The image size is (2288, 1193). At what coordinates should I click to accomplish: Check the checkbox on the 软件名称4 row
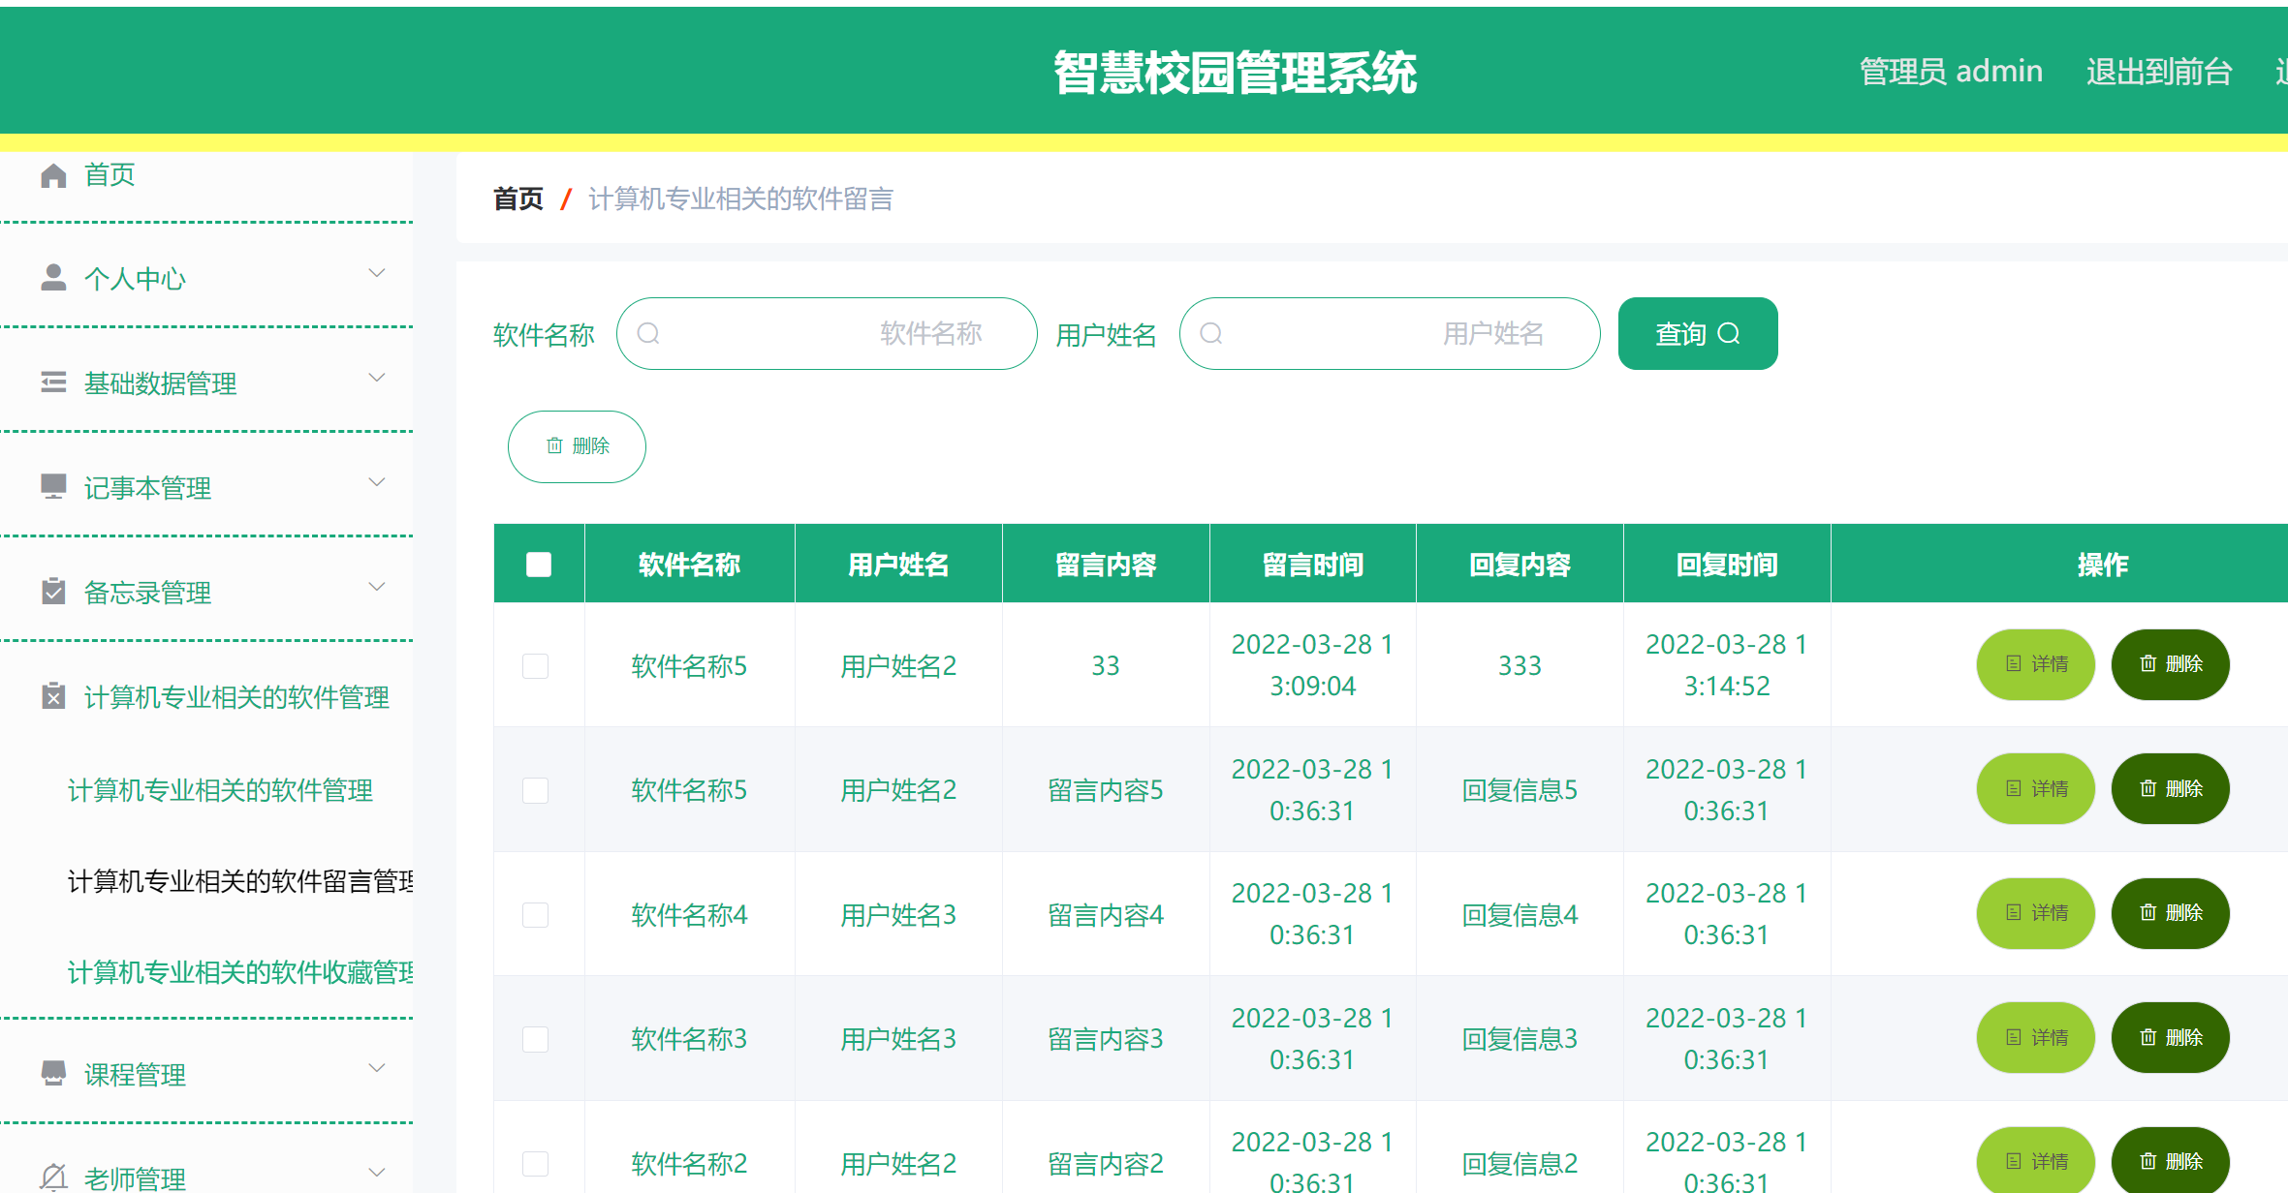pyautogui.click(x=535, y=914)
